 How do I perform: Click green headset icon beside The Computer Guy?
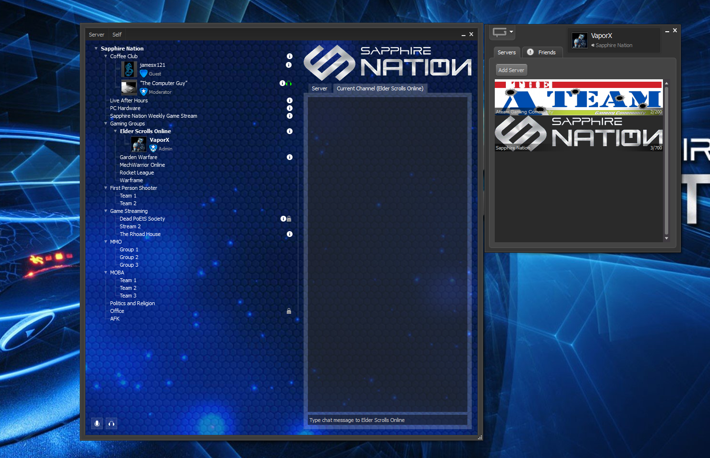click(x=289, y=83)
